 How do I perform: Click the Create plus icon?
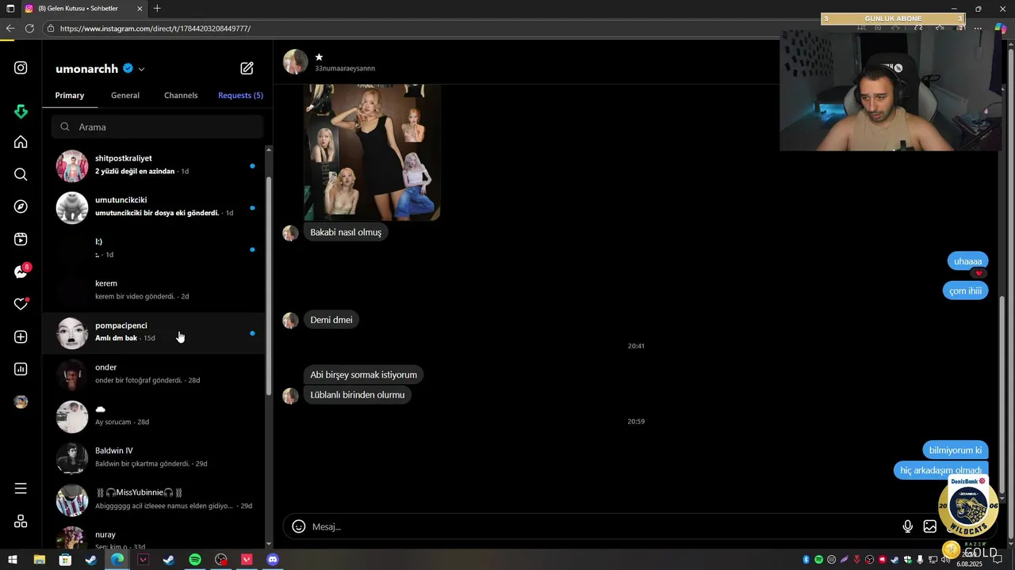point(21,336)
